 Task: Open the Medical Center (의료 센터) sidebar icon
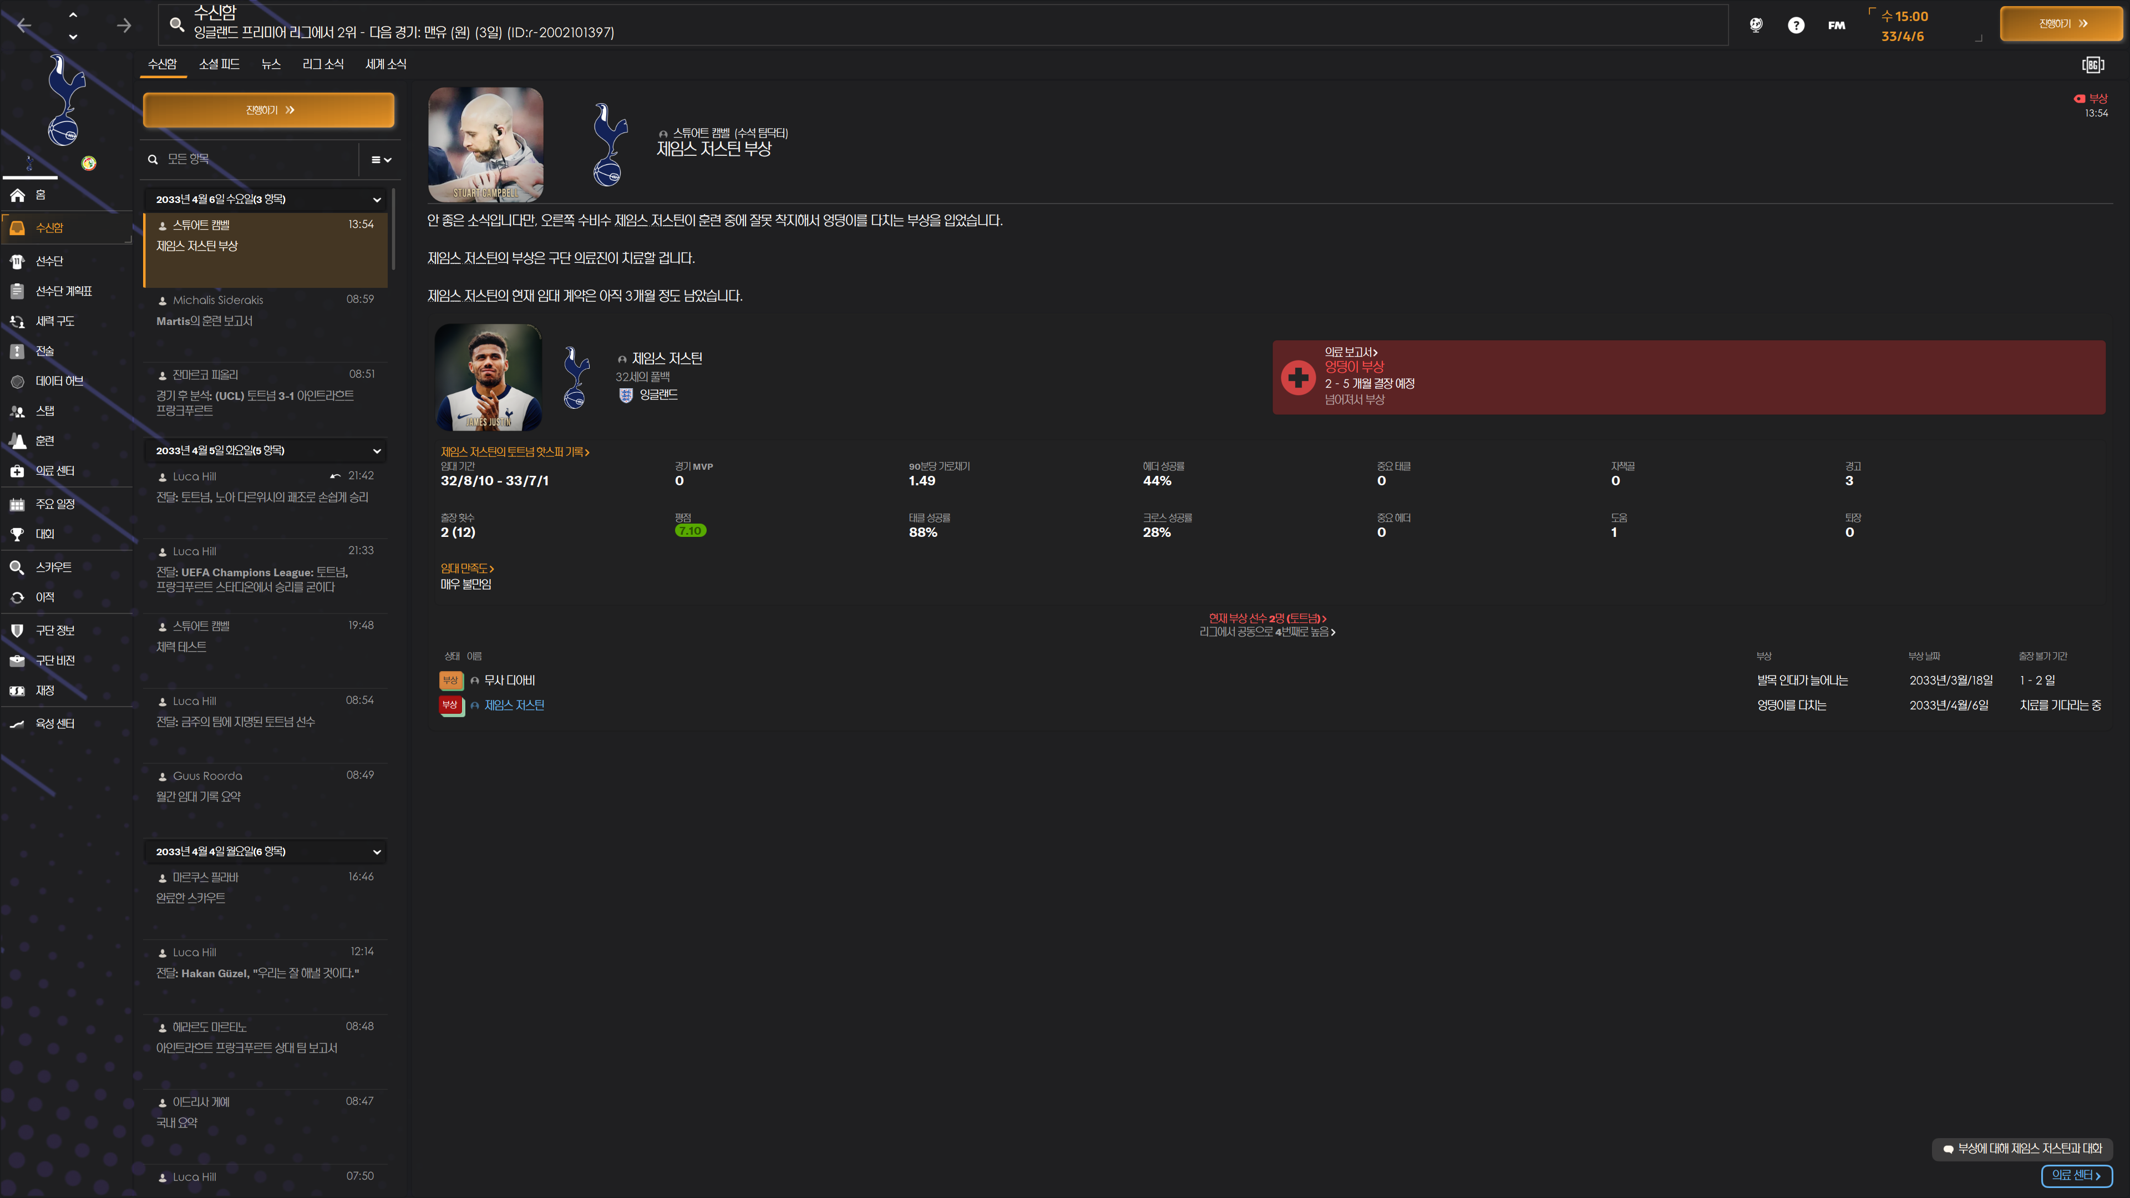coord(17,471)
